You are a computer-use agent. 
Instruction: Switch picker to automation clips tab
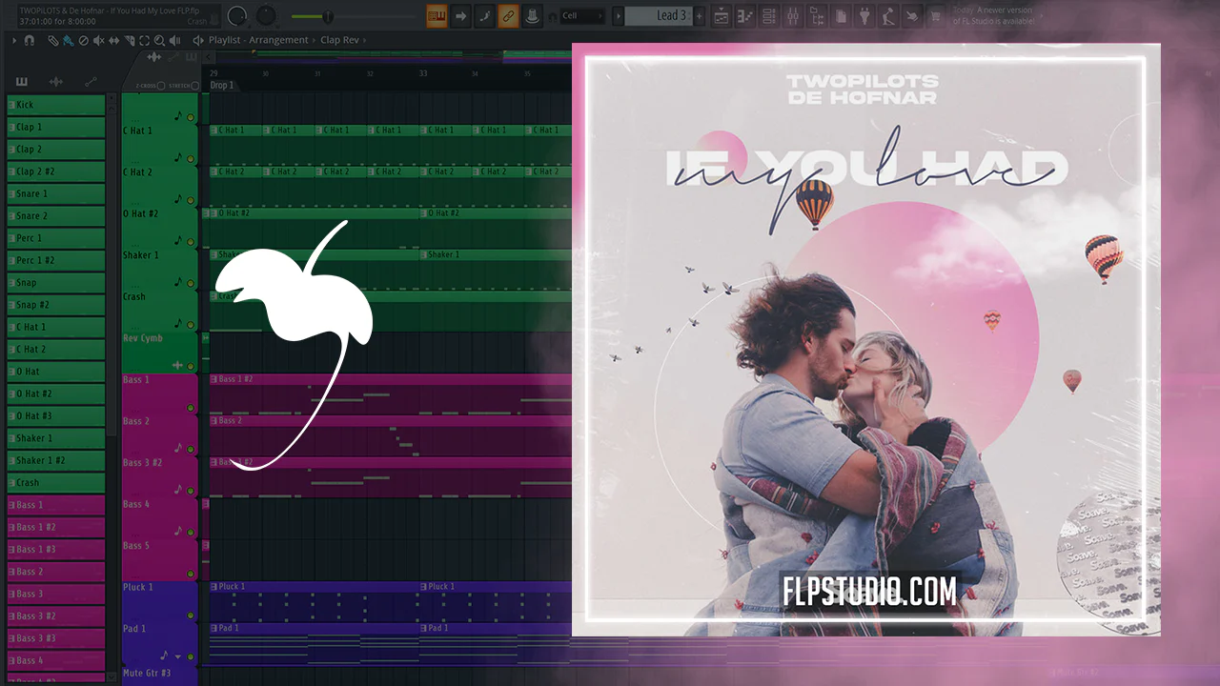[91, 82]
